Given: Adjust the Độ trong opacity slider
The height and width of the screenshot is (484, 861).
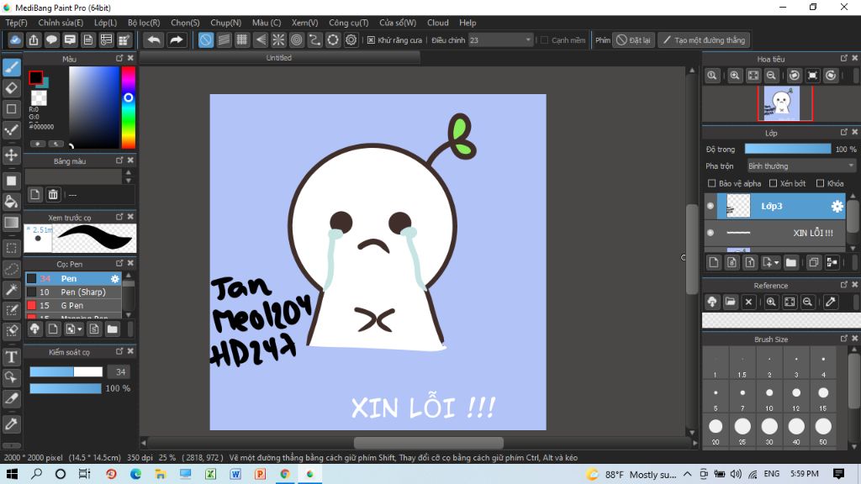Looking at the screenshot, I should tap(787, 150).
